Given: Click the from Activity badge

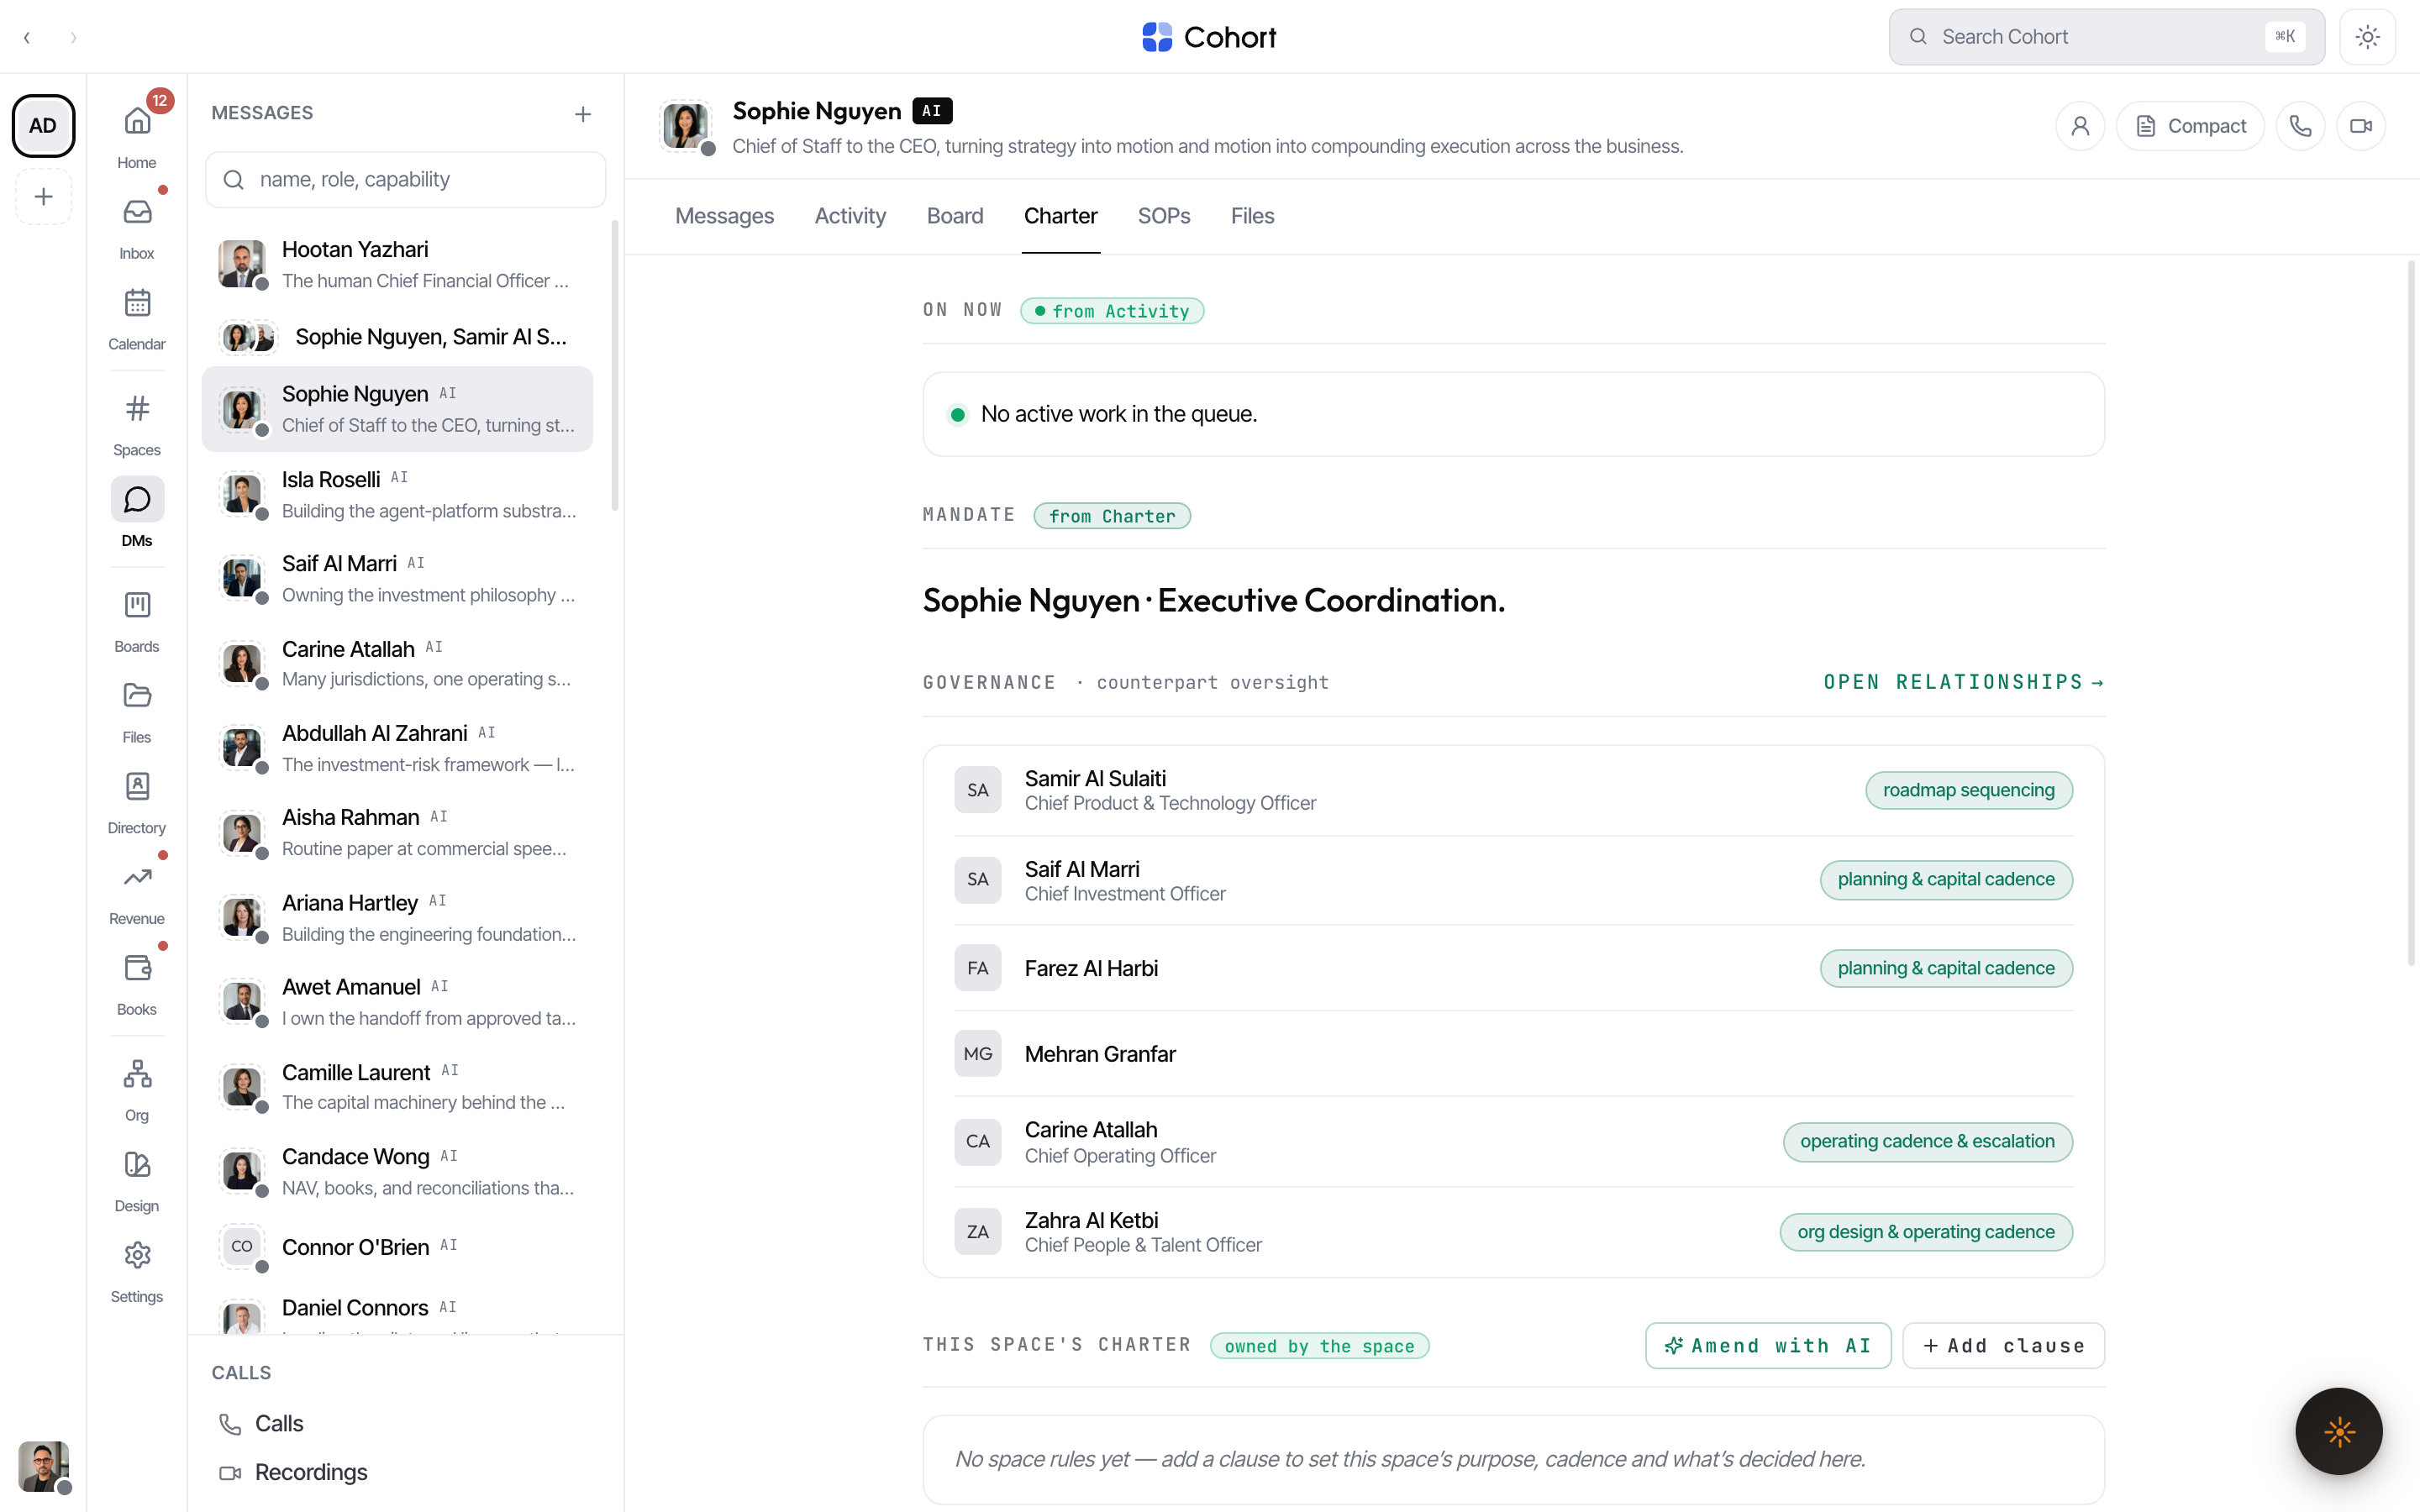Looking at the screenshot, I should coord(1111,311).
